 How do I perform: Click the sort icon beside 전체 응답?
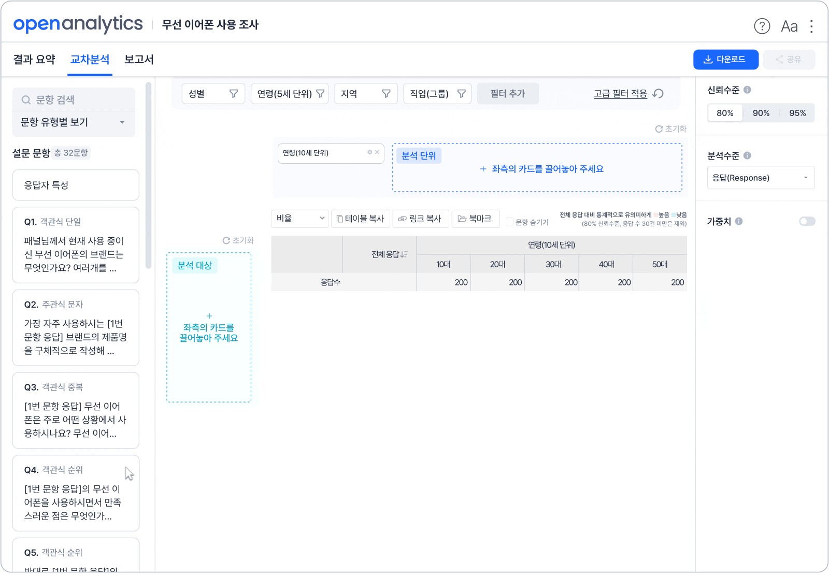pos(404,254)
